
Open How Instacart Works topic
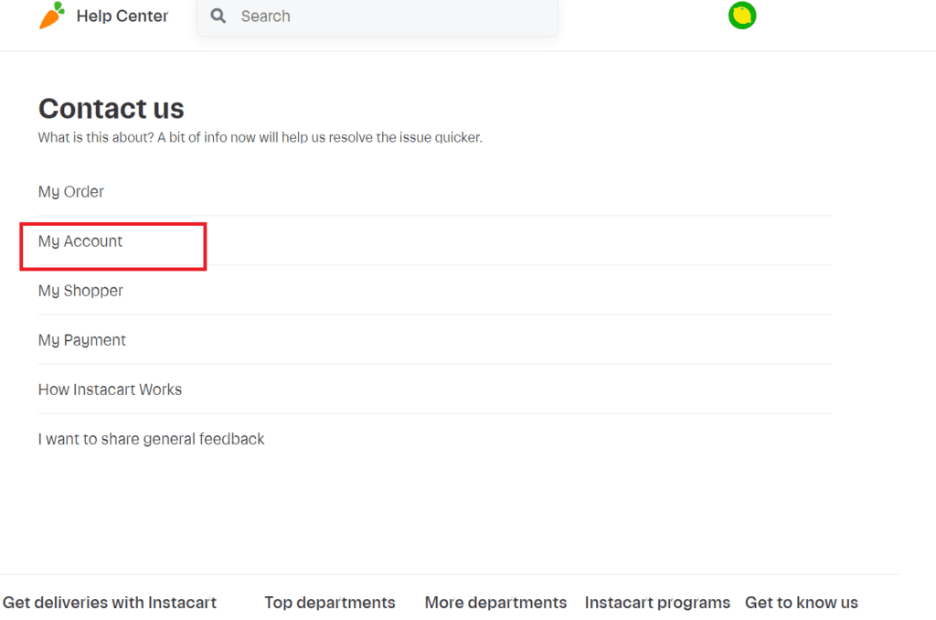coord(434,390)
